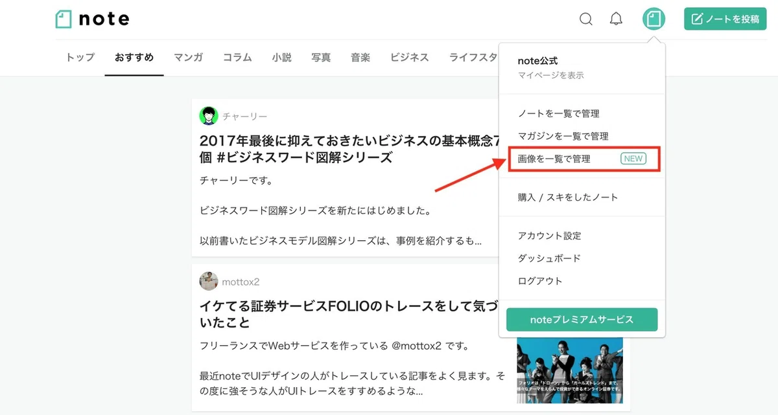Open the search magnifier icon
The height and width of the screenshot is (415, 778).
(586, 19)
